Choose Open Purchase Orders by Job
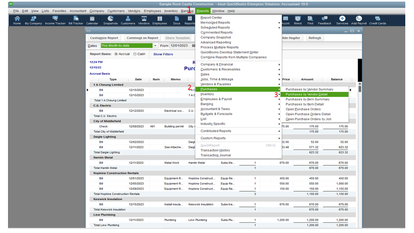414x233 pixels. (x=314, y=119)
